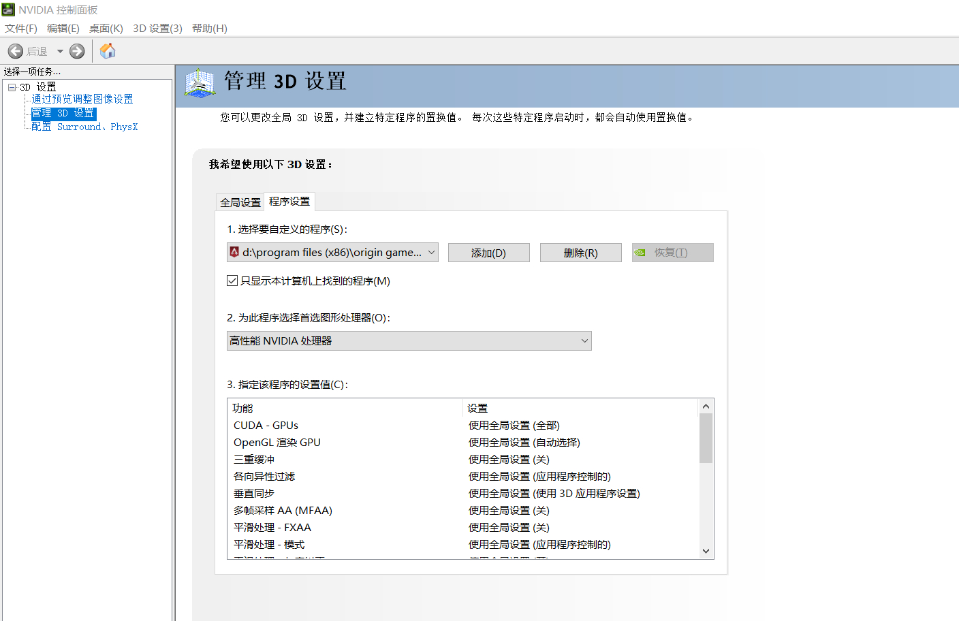Click the green Back arrow icon
Image resolution: width=959 pixels, height=621 pixels.
16,51
